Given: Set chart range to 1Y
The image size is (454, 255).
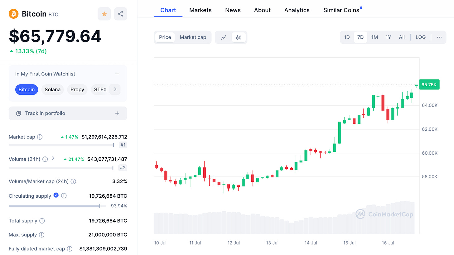Looking at the screenshot, I should coord(388,37).
